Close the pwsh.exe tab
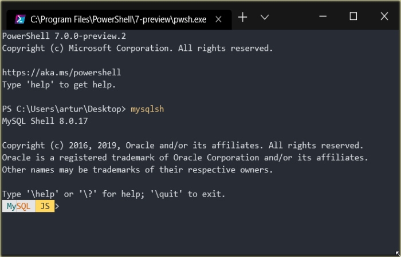The height and width of the screenshot is (257, 401). (218, 19)
